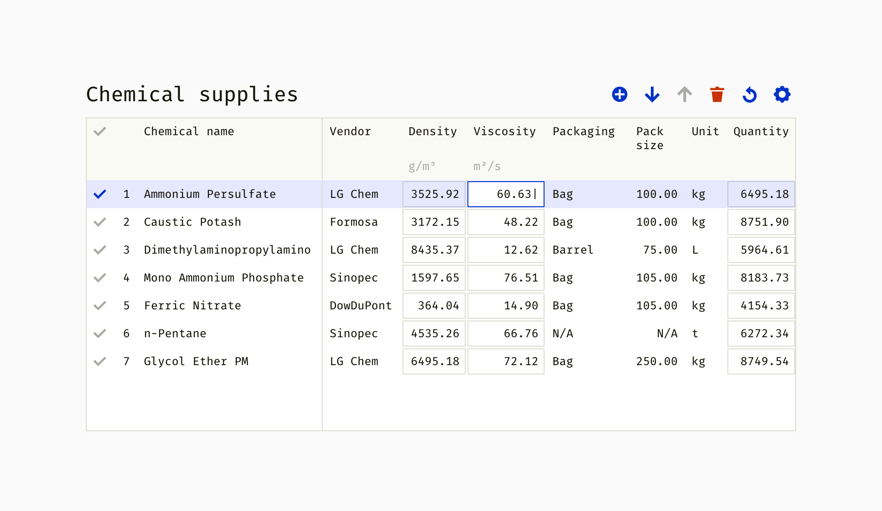Tick the Glycol Ether PM row checkmark

point(100,361)
